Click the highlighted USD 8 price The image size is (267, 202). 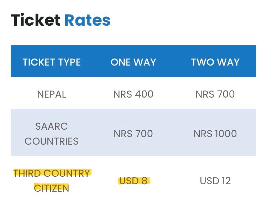pos(133,181)
